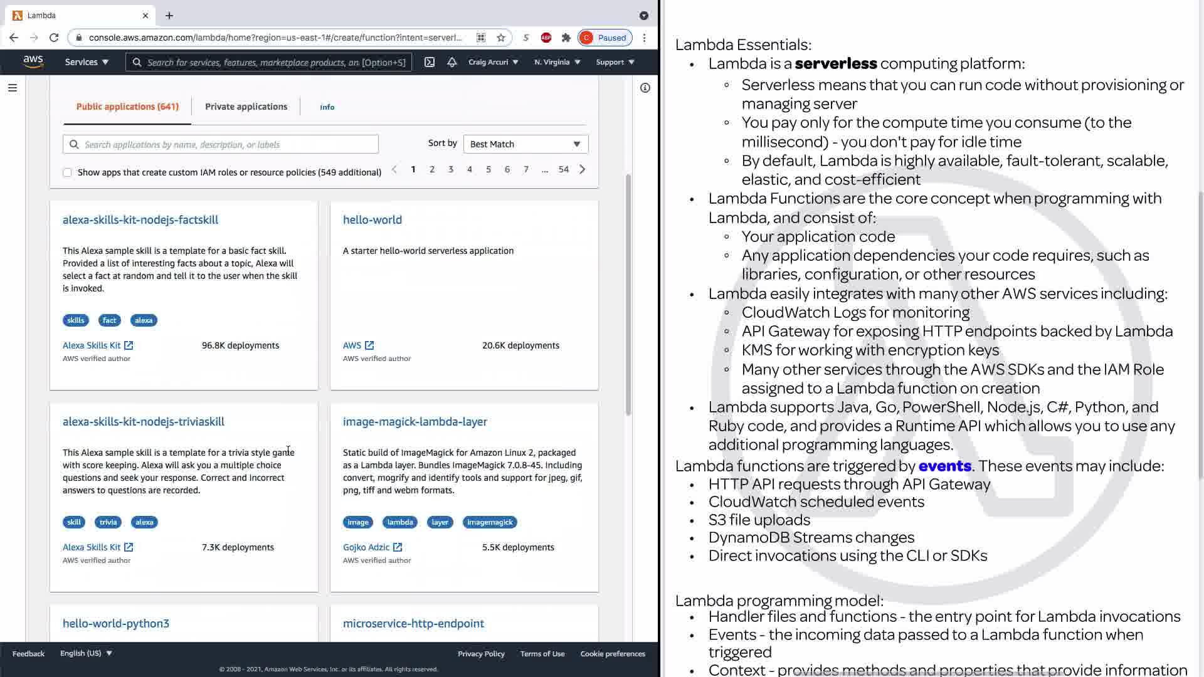1204x677 pixels.
Task: Open the English (US) language selector
Action: [86, 653]
